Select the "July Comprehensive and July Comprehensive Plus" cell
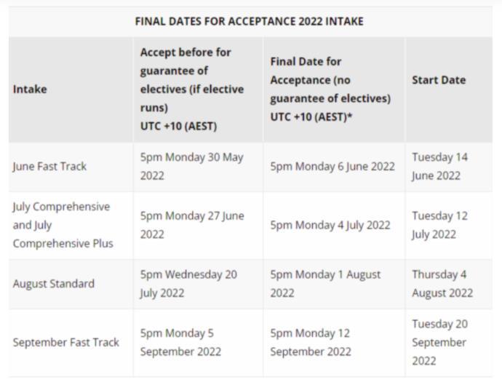The height and width of the screenshot is (385, 502). tap(62, 225)
